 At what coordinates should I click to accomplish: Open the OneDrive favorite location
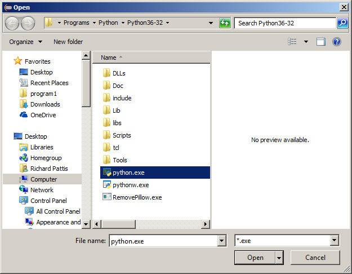43,115
